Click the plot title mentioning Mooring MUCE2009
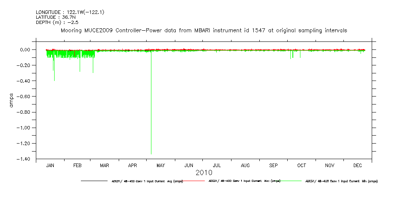The width and height of the screenshot is (402, 201). (204, 30)
